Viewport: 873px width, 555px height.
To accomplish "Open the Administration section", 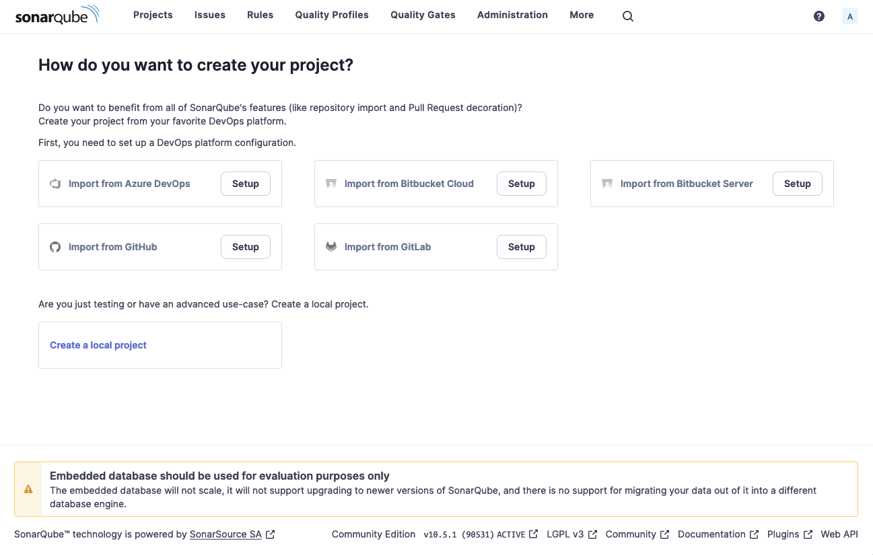I will pyautogui.click(x=512, y=15).
